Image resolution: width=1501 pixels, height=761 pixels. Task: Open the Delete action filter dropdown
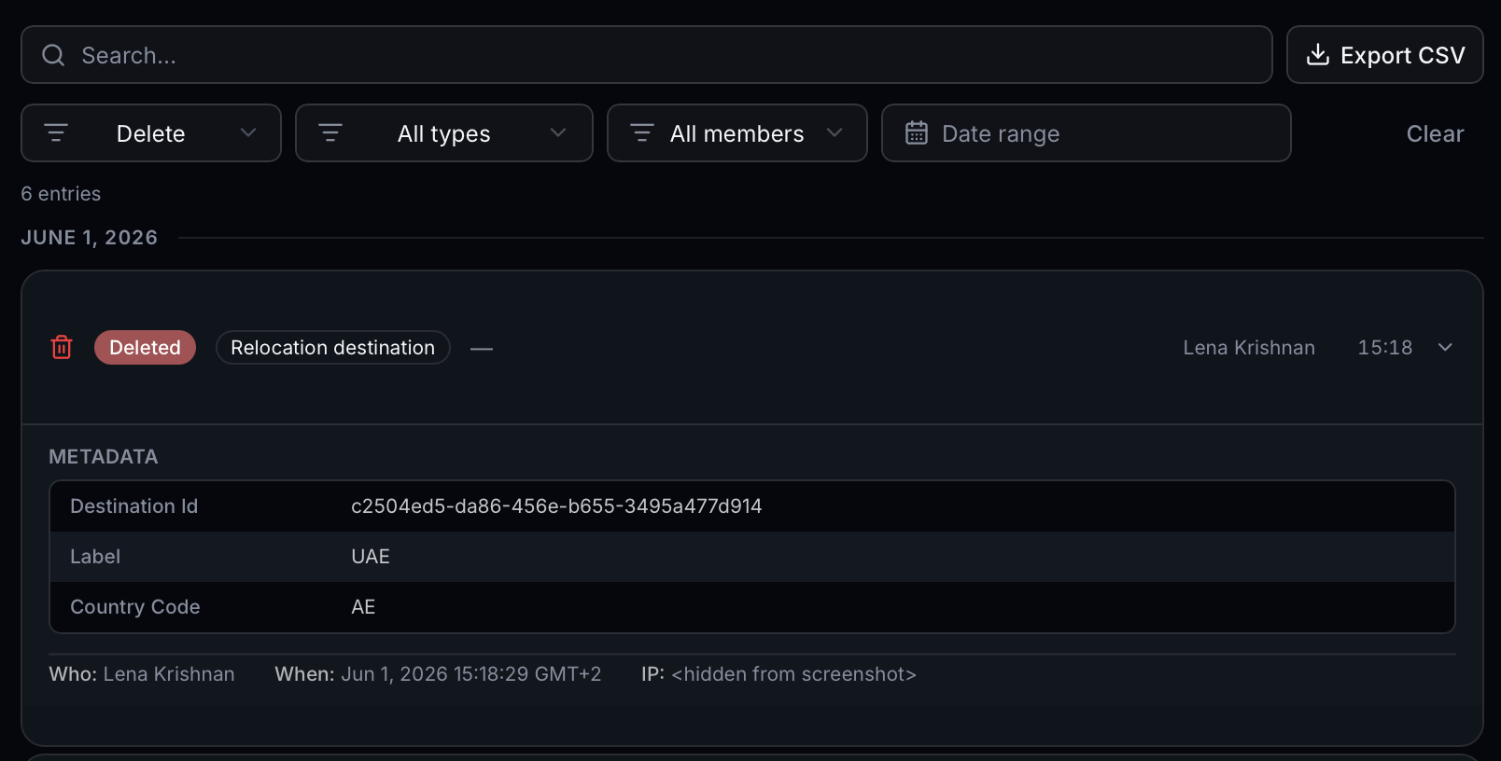[151, 133]
